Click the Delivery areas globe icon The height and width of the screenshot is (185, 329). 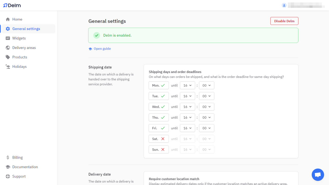(x=8, y=48)
